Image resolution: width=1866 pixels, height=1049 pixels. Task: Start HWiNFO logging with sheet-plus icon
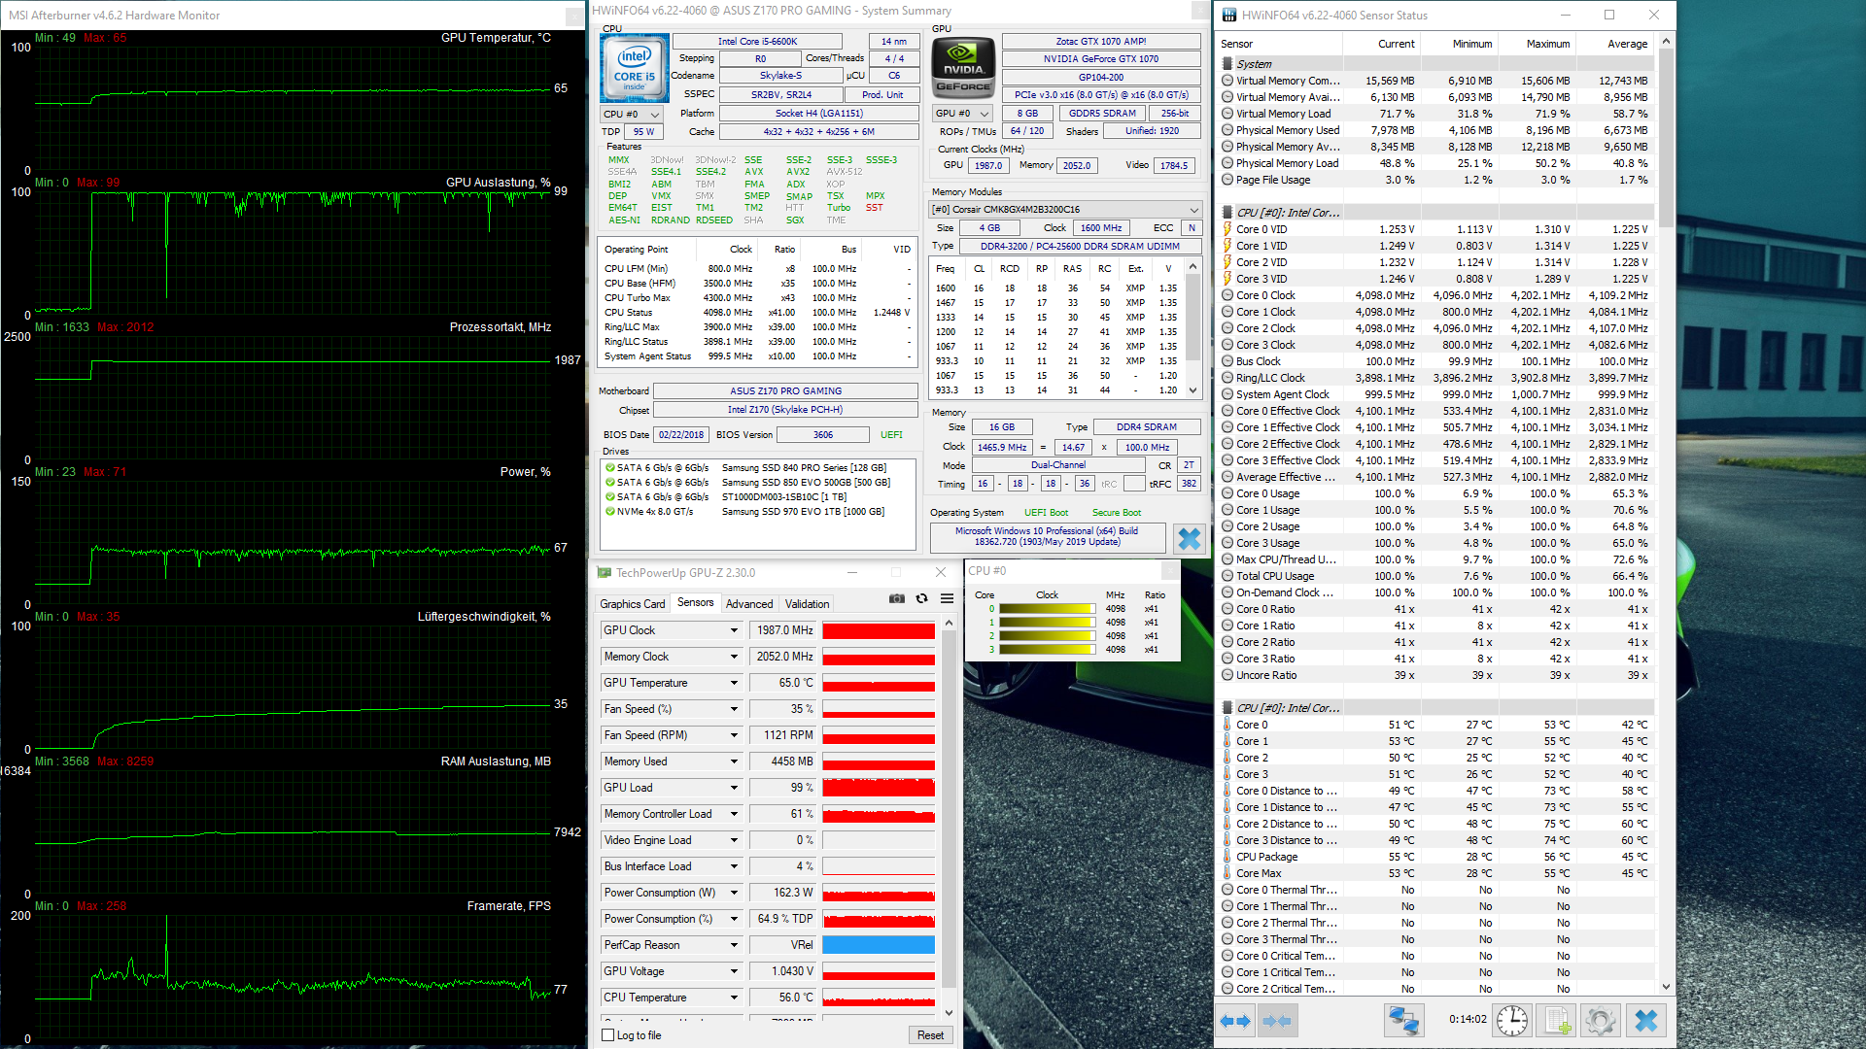1557,1021
